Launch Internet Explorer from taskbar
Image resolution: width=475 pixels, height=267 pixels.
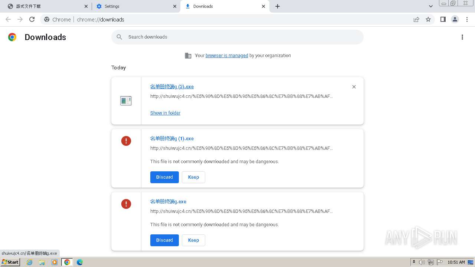tap(30, 262)
